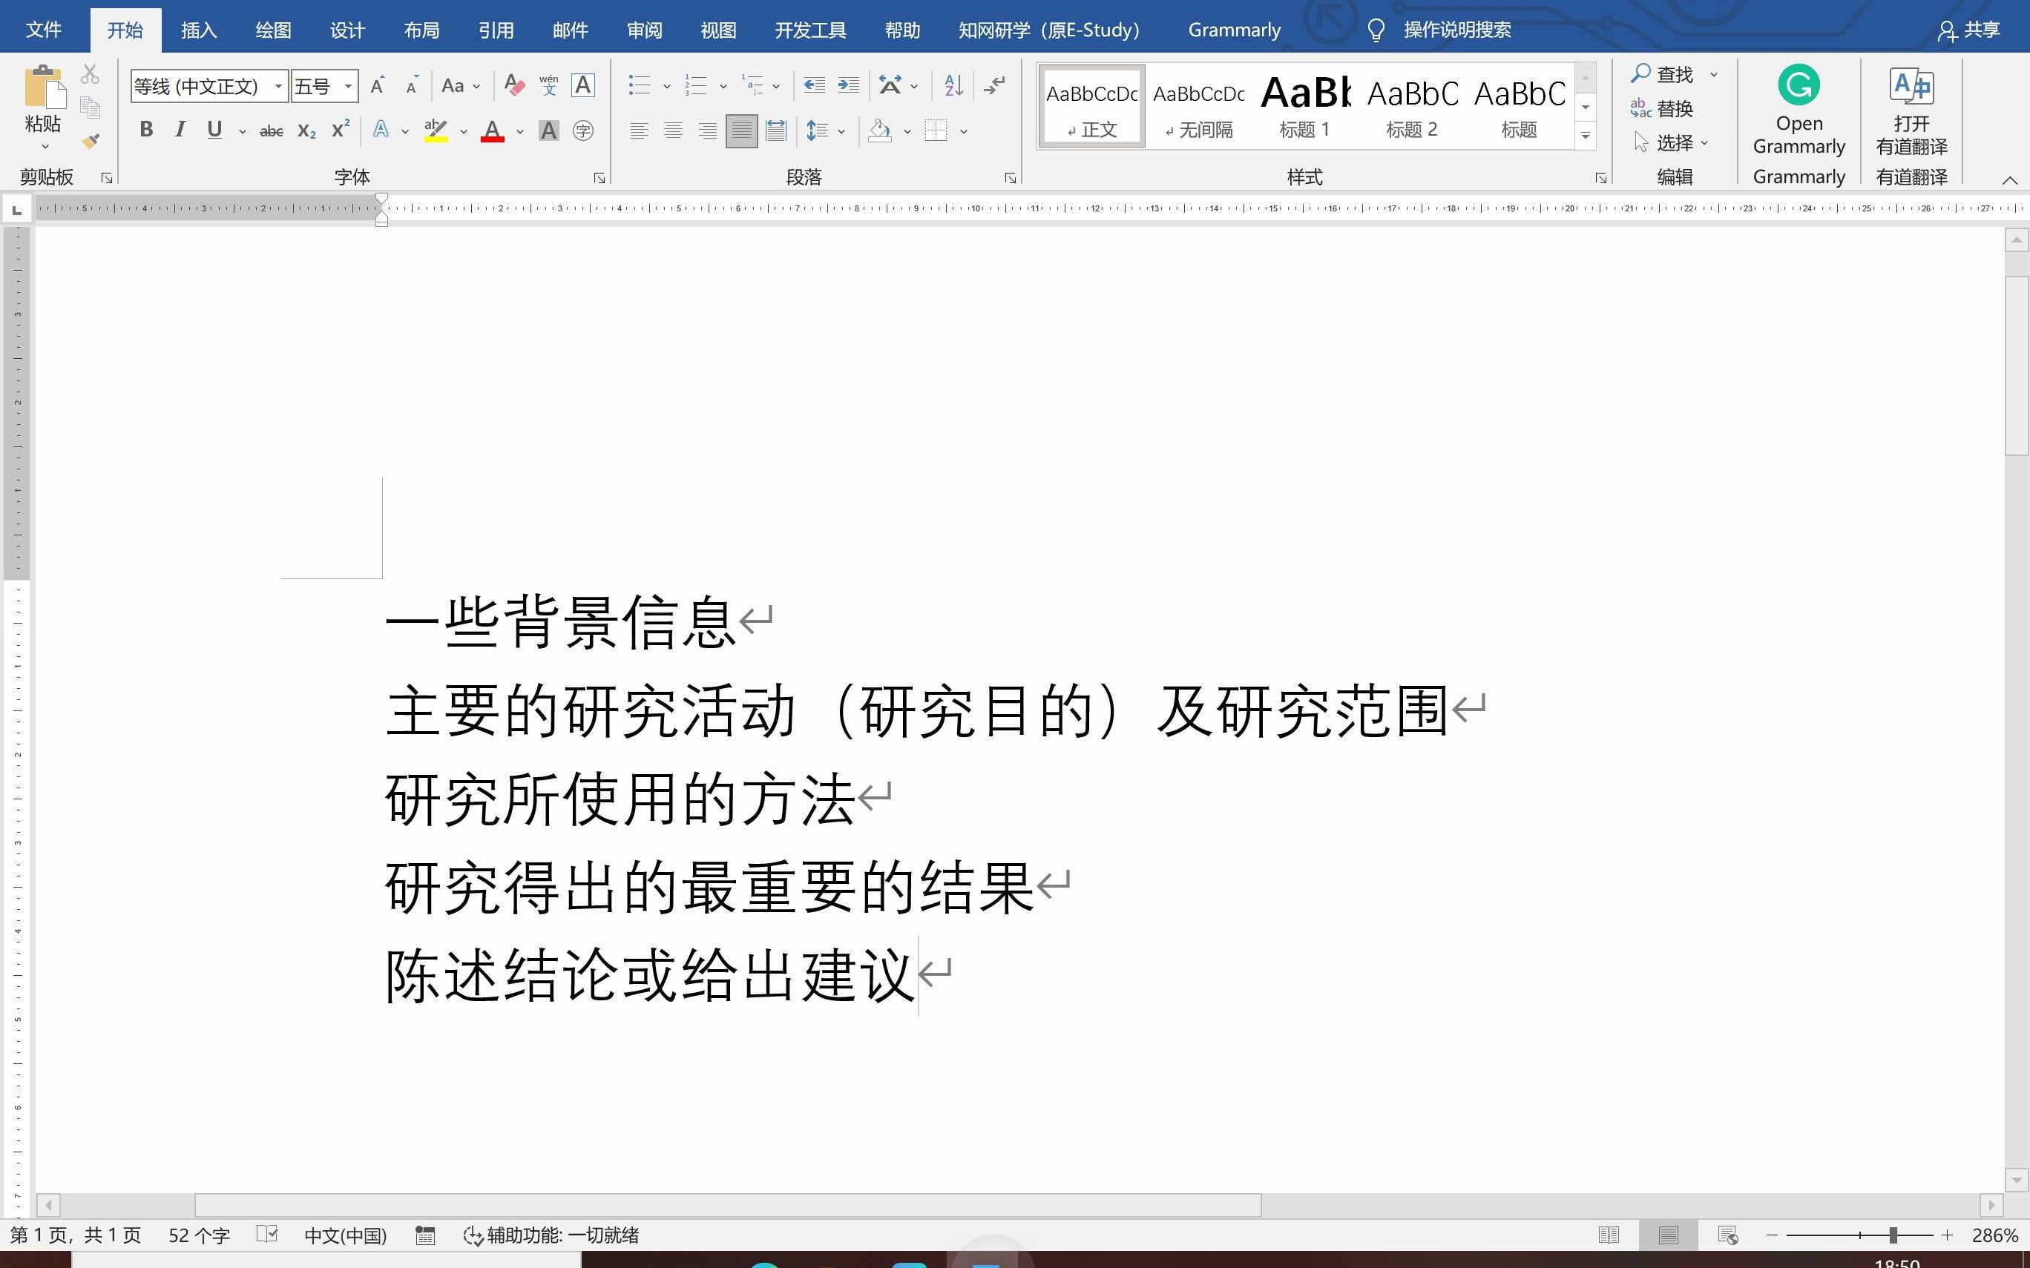Click the enclosed character icon
2030x1268 pixels.
point(583,131)
